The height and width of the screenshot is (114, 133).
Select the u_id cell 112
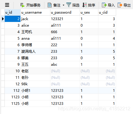tap(13, 91)
